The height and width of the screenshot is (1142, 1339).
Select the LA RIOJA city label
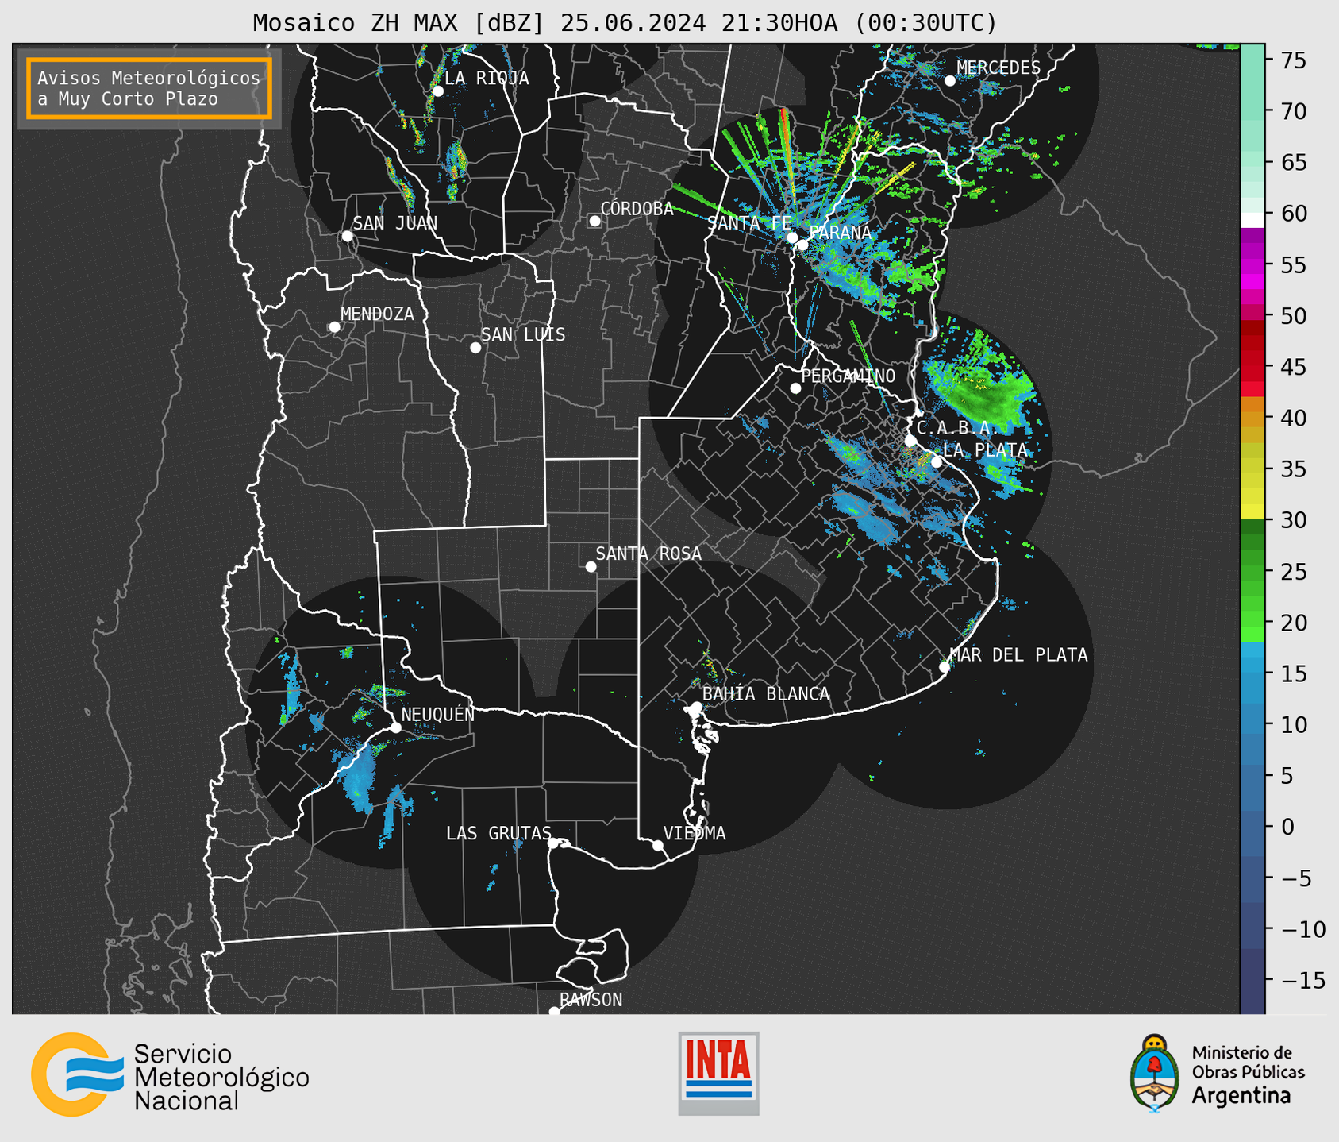pos(486,78)
